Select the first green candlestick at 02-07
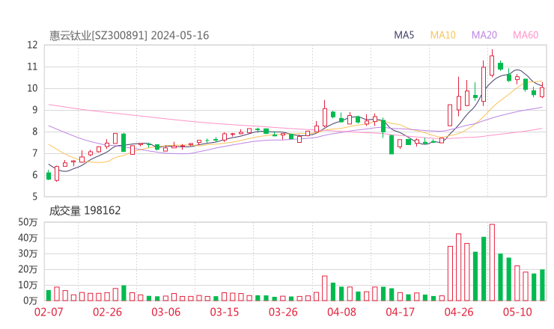This screenshot has width=554, height=329. (49, 175)
